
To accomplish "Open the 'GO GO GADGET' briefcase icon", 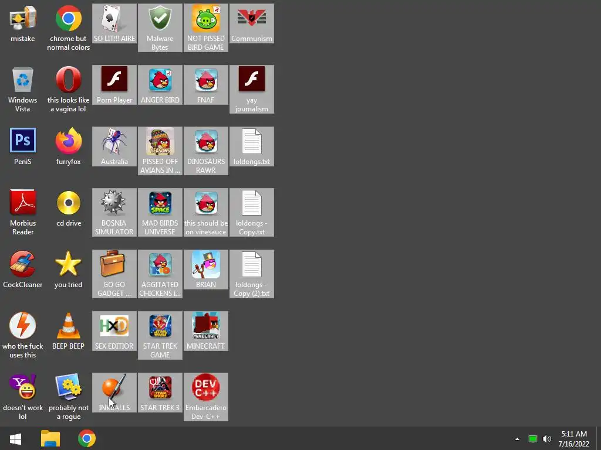I will coord(114,274).
